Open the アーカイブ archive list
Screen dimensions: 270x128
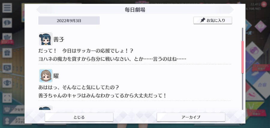coord(191,117)
